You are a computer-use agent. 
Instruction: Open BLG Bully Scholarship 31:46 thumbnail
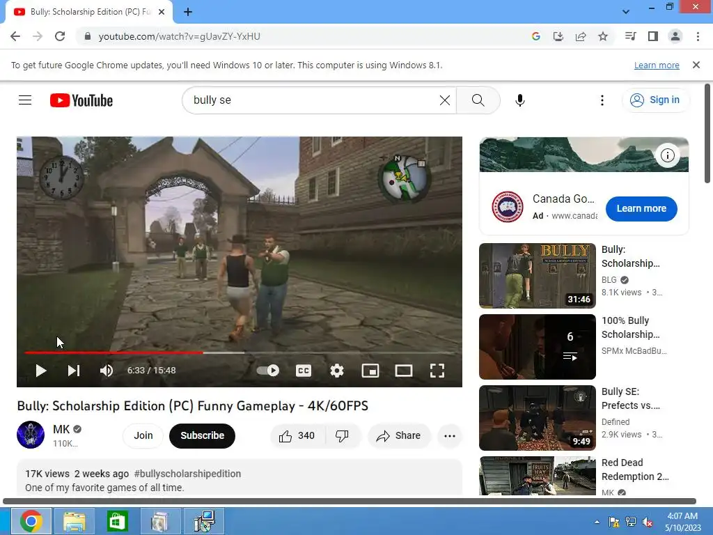pos(538,276)
